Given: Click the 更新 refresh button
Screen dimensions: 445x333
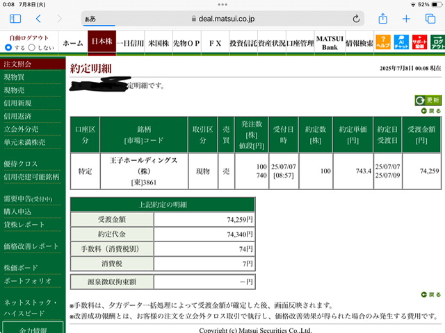Looking at the screenshot, I should click(x=428, y=100).
